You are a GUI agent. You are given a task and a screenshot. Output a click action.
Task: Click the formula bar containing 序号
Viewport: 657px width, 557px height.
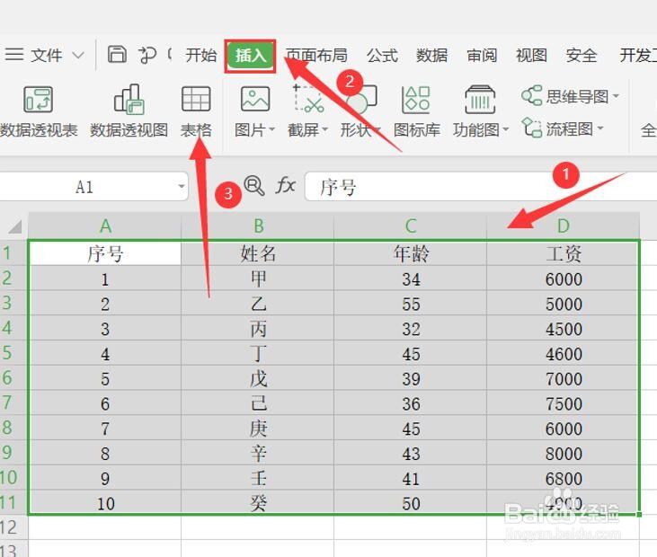[481, 187]
